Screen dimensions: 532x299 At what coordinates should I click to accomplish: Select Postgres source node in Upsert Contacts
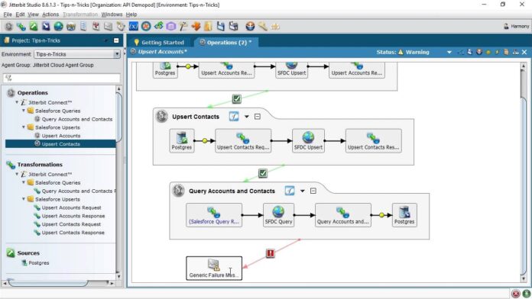point(181,140)
